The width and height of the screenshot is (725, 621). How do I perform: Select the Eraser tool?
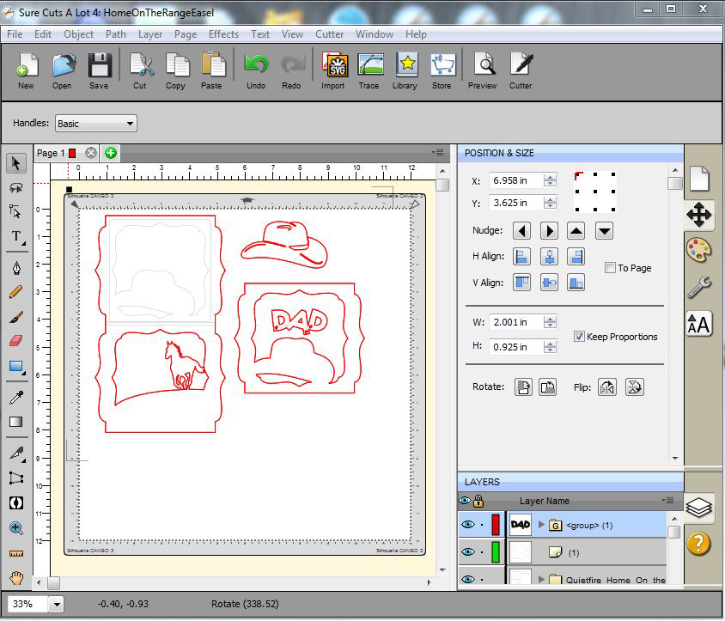15,341
